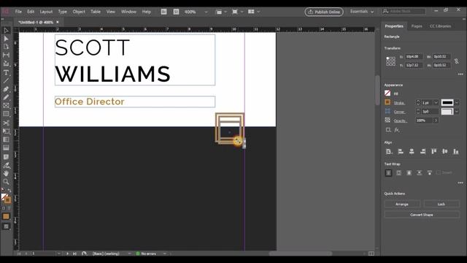Select the Pen tool
This screenshot has width=467, height=263.
click(6, 89)
